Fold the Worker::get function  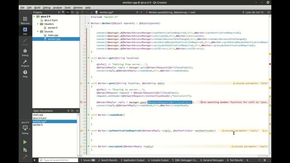pos(88,58)
